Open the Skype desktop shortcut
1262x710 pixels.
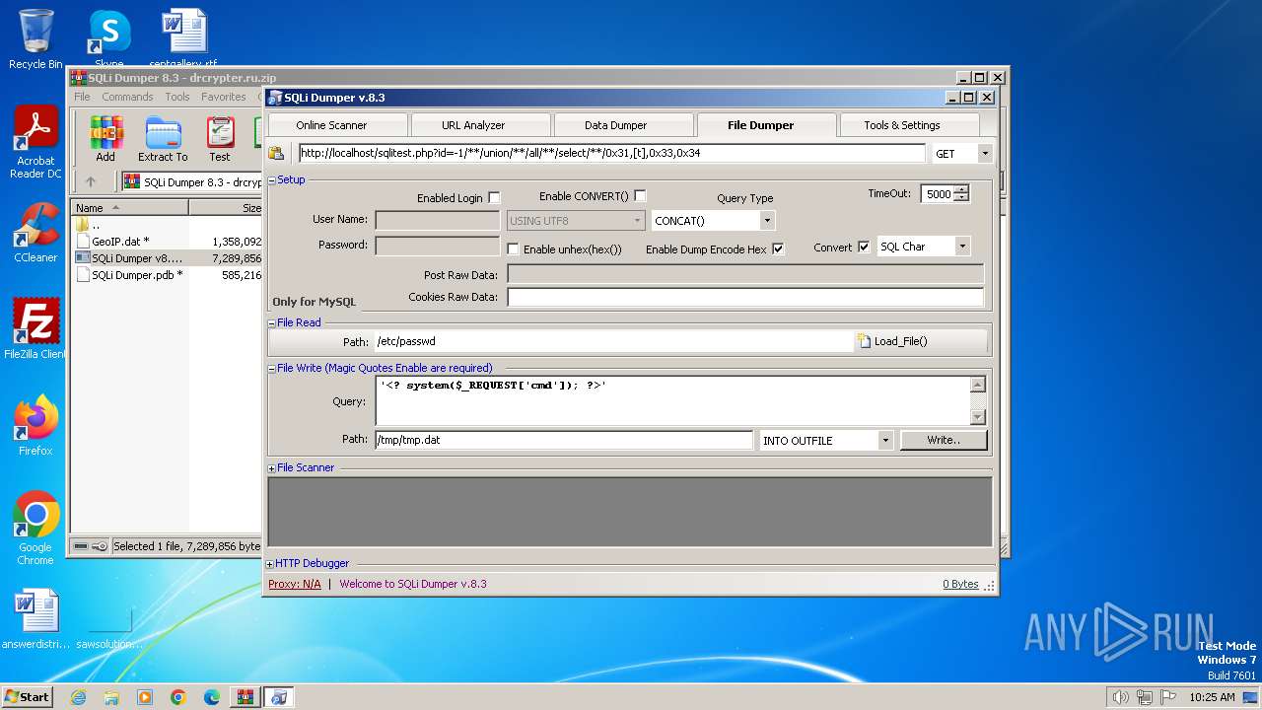[108, 39]
